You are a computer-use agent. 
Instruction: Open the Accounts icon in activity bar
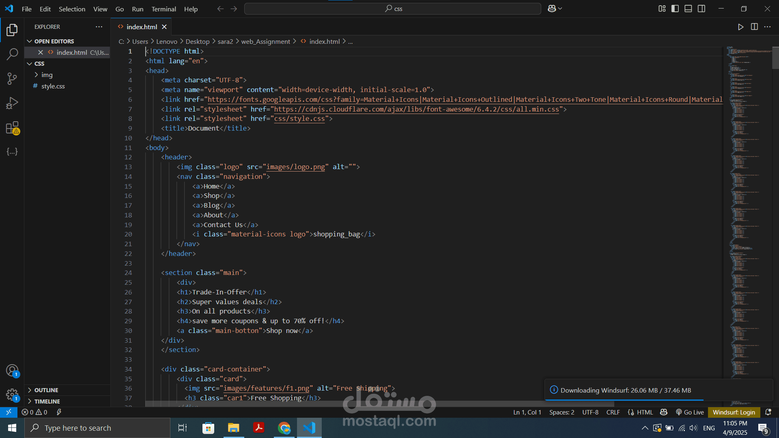click(x=12, y=370)
